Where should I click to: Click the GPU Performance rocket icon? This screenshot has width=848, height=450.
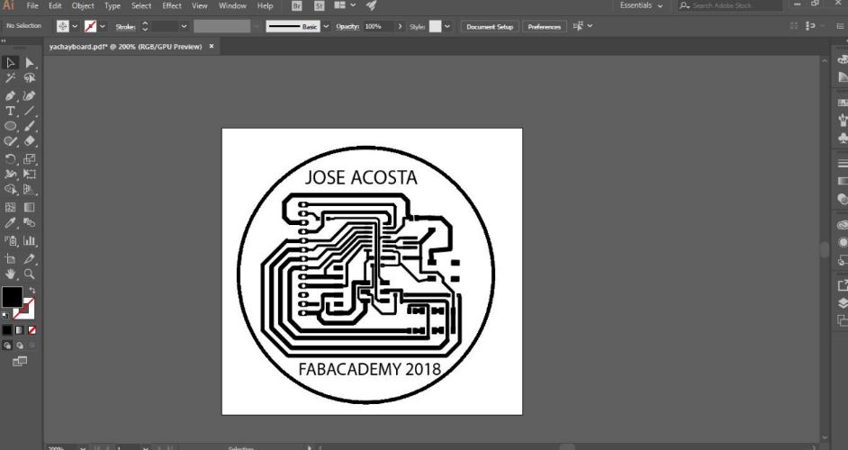click(x=371, y=5)
